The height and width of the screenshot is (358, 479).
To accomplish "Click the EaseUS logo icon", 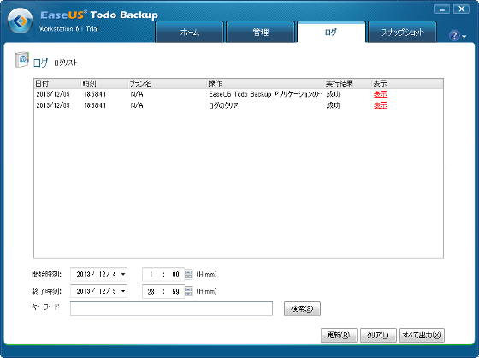I will (x=21, y=21).
